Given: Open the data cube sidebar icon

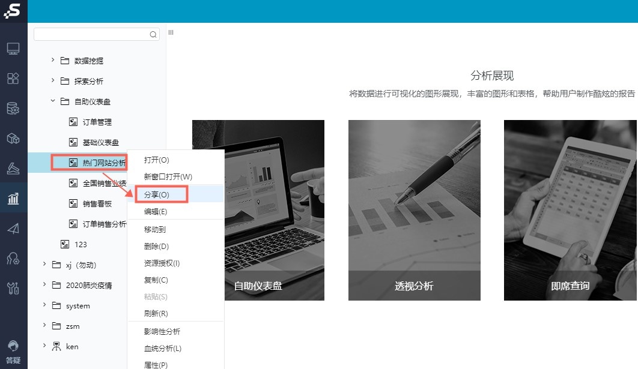Looking at the screenshot, I should [x=13, y=139].
